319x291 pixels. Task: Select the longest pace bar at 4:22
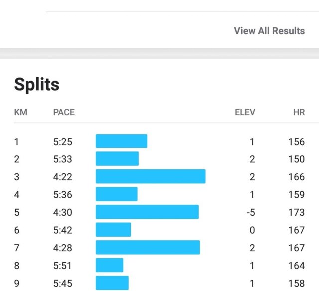[x=151, y=176]
